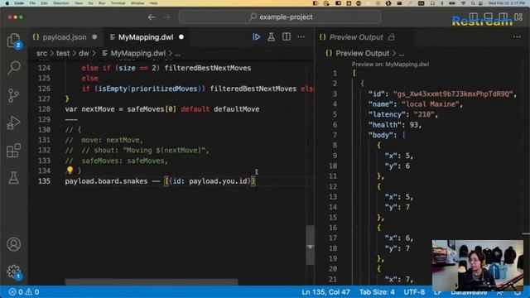The image size is (530, 298).
Task: Click the errors and warnings status indicator
Action: [x=24, y=291]
